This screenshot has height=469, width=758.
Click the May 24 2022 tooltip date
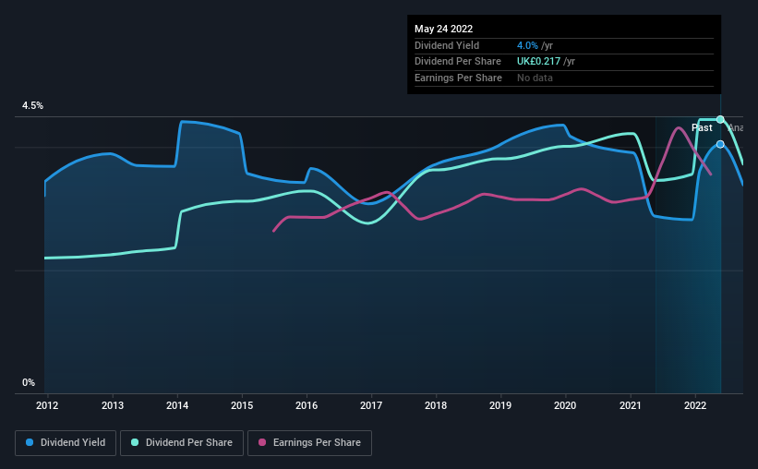tap(443, 29)
